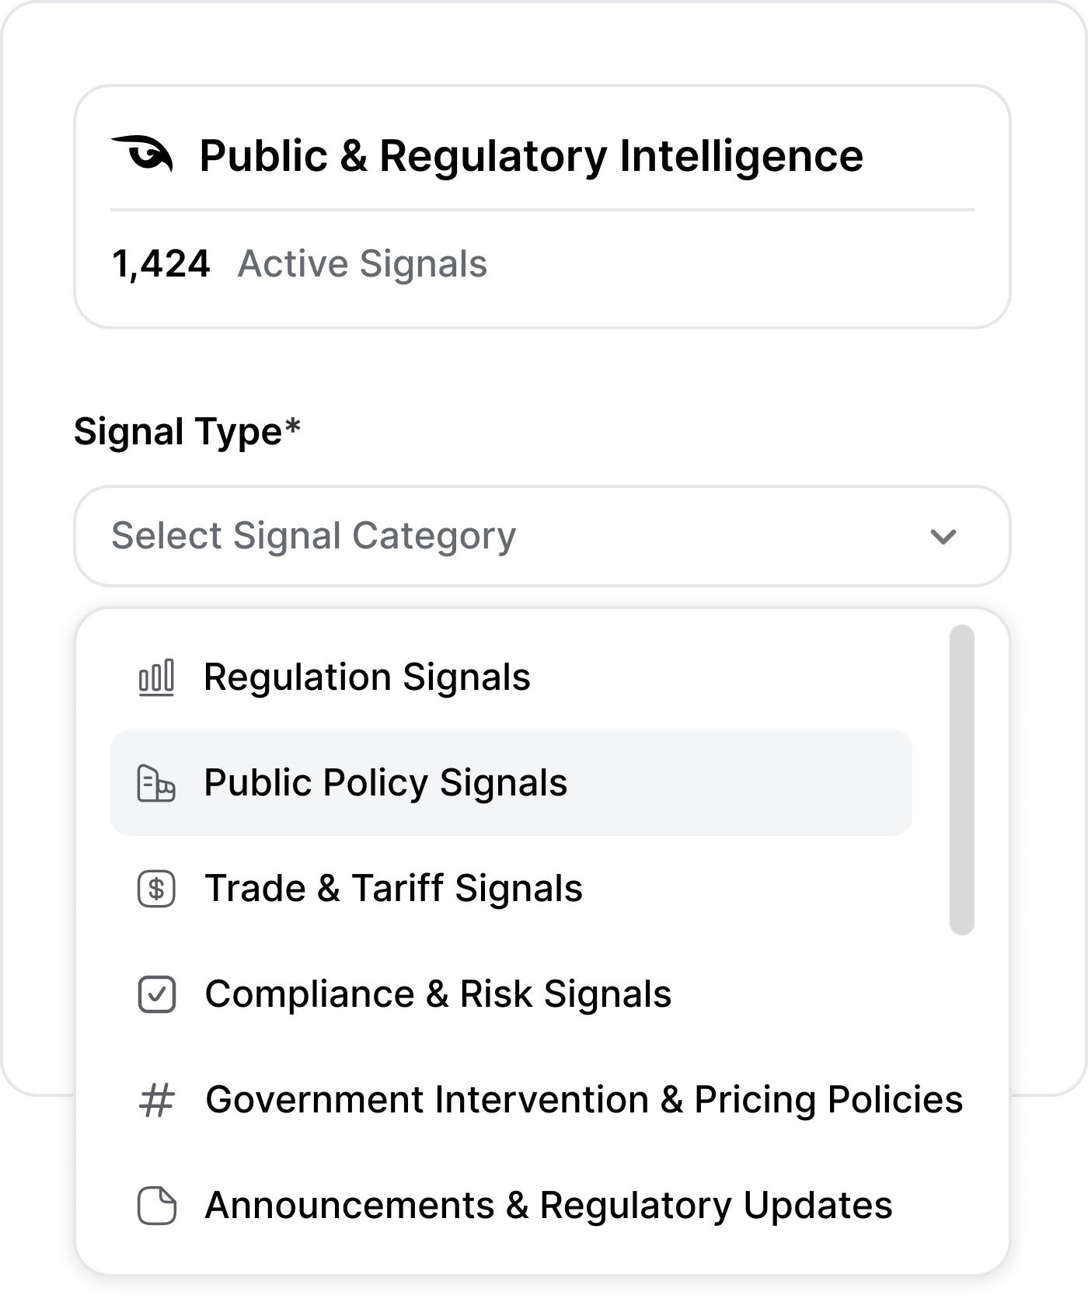The height and width of the screenshot is (1302, 1088).
Task: Open the Select Signal Category dropdown
Action: coord(542,536)
